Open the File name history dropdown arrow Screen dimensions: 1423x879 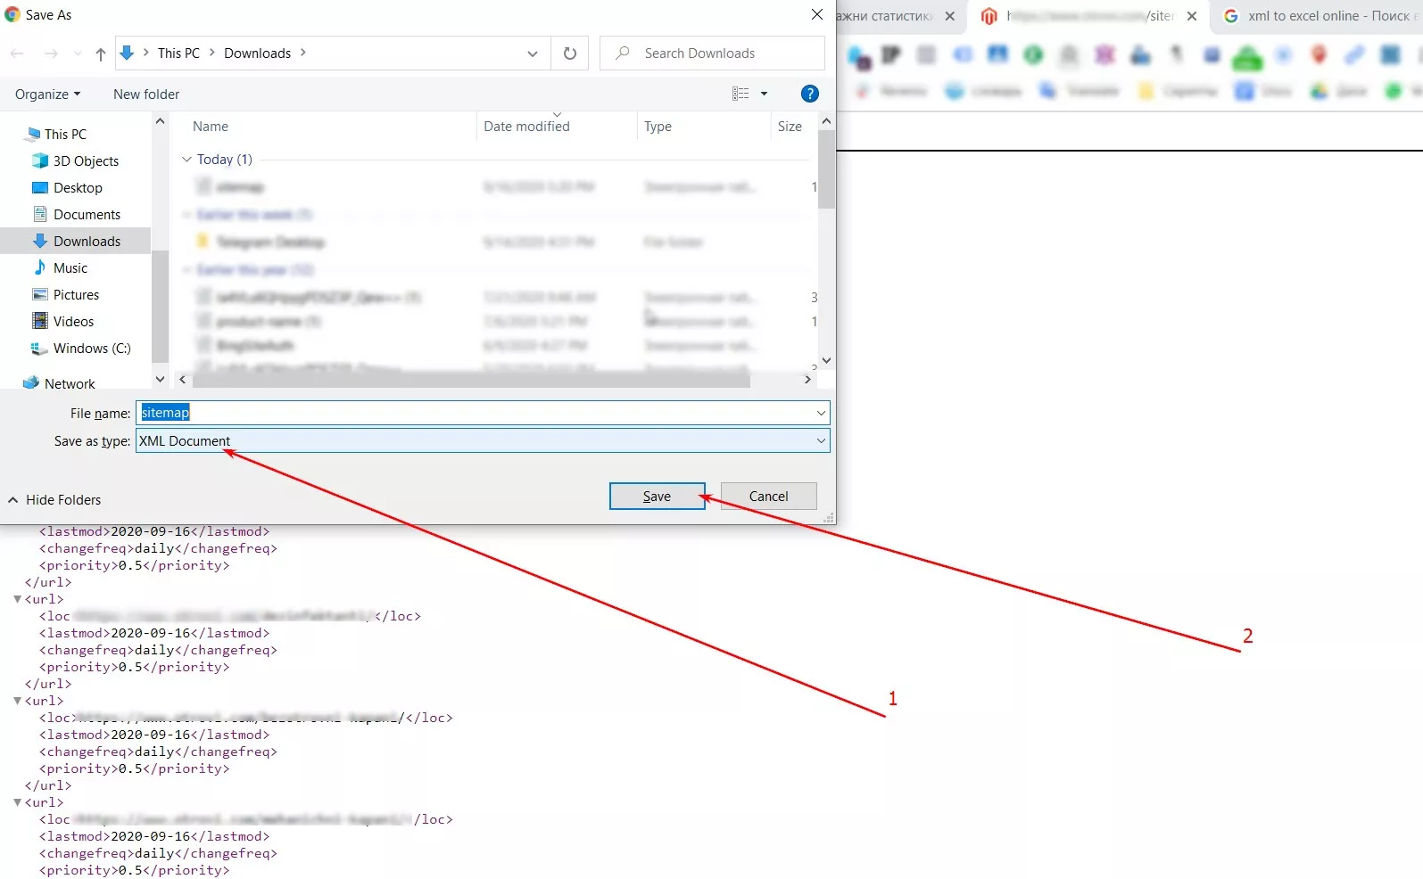(x=821, y=413)
